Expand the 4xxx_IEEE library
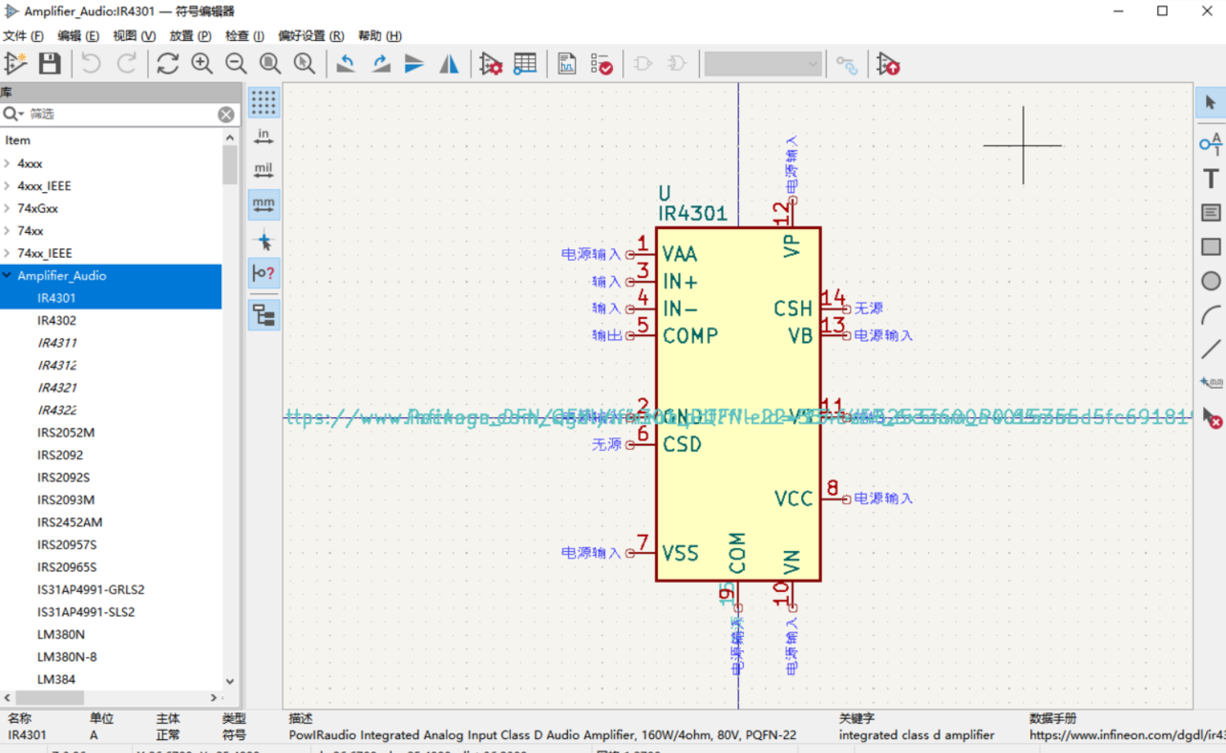1226x753 pixels. pyautogui.click(x=7, y=186)
